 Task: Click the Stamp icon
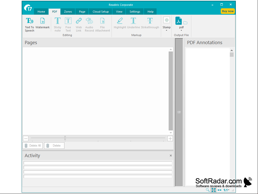(167, 20)
